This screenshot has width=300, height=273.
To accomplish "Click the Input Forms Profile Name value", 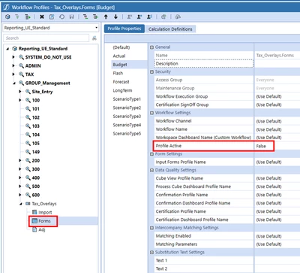I will point(268,162).
